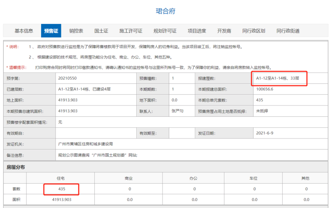Click the 备注信息 remark text

[x=98, y=155]
